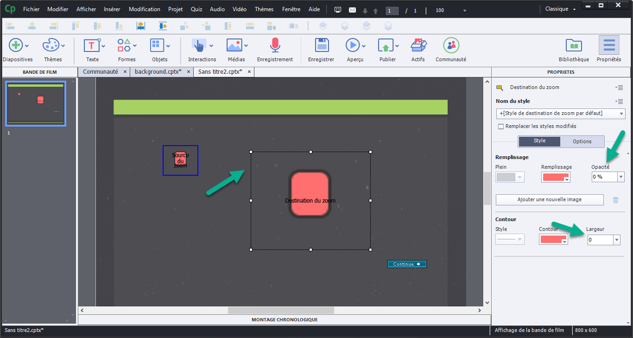Screen dimensions: 633x338
Task: Open the Thèmes palette icon
Action: click(51, 45)
